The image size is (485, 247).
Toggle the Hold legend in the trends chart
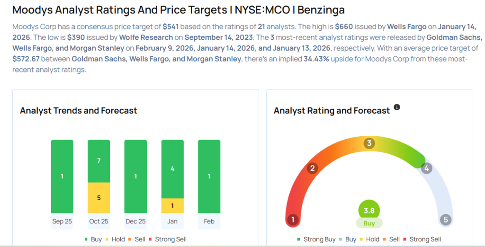(x=117, y=239)
